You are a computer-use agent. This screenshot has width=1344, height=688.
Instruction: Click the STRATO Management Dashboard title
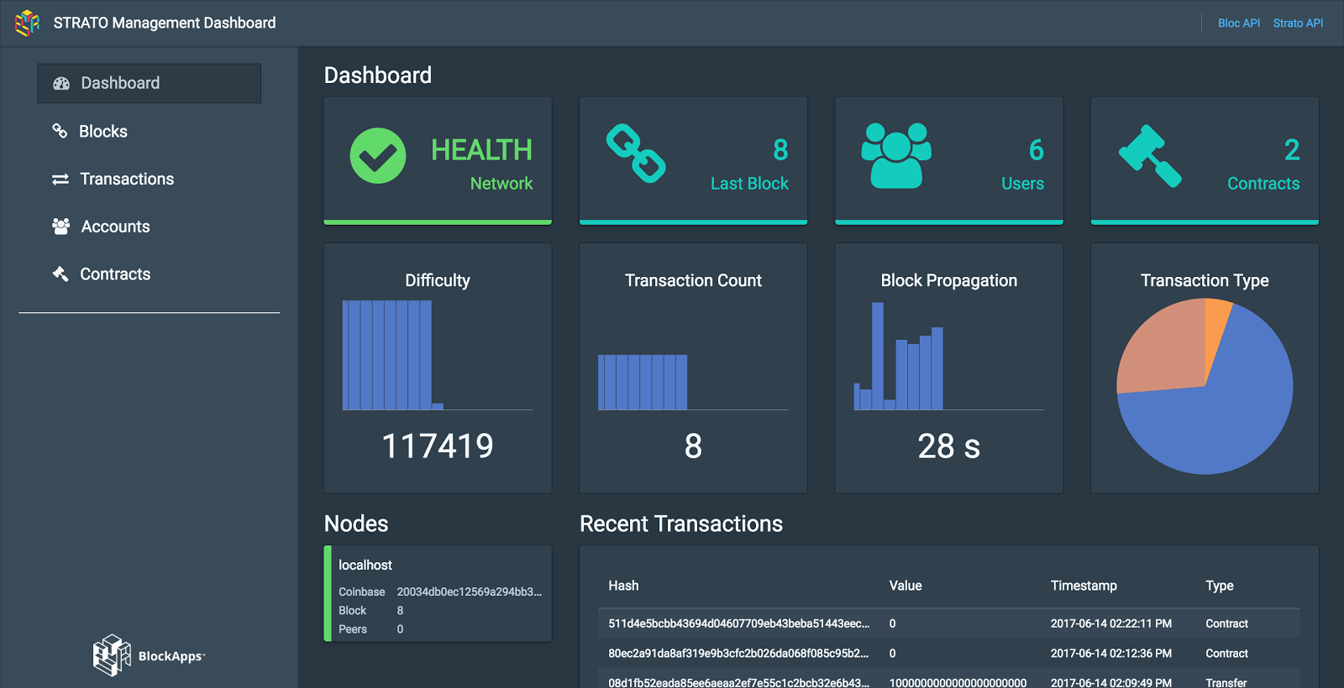coord(165,23)
